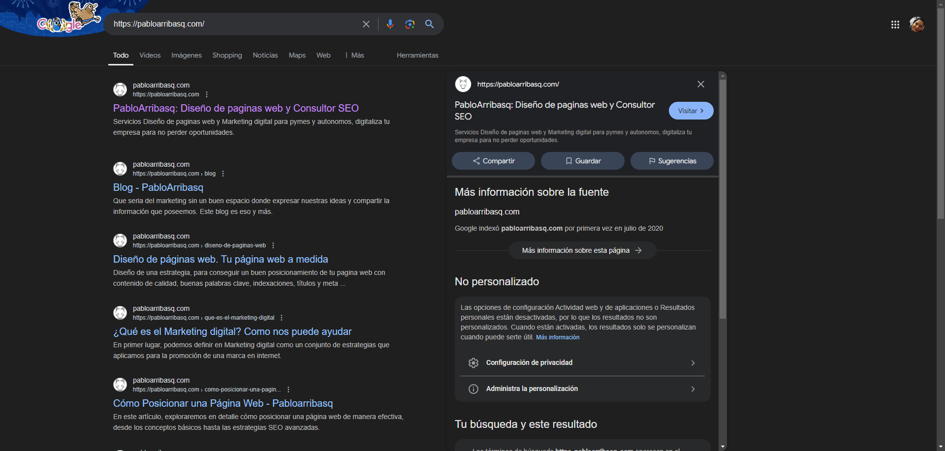The height and width of the screenshot is (451, 945).
Task: Switch to Noticias tab
Action: (265, 55)
